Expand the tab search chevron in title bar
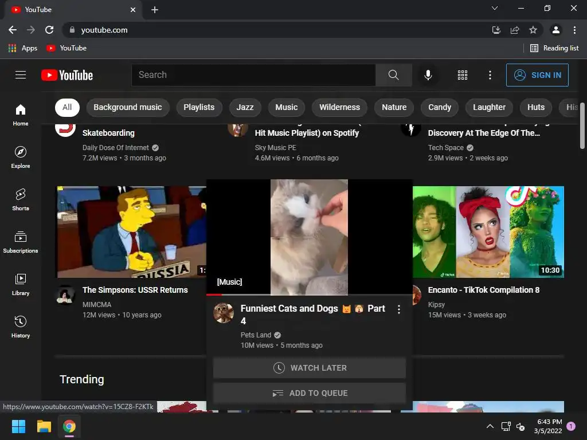Viewport: 587px width, 440px height. click(x=495, y=8)
